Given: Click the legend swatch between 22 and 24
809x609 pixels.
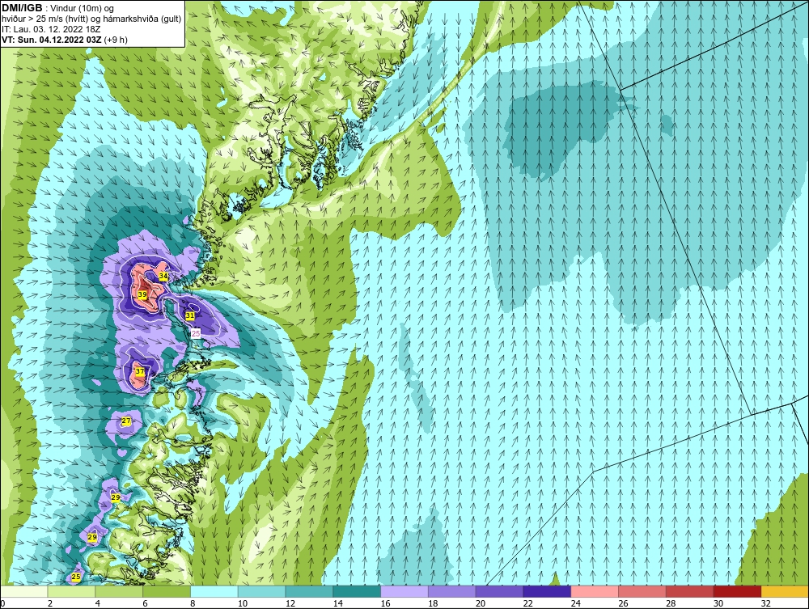Looking at the screenshot, I should [x=547, y=591].
